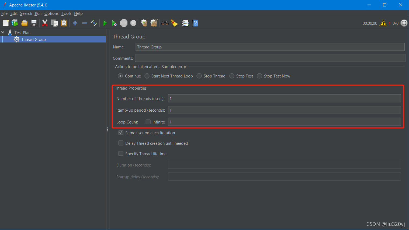The height and width of the screenshot is (230, 409).
Task: Click the Paste clipboard icon
Action: [64, 23]
